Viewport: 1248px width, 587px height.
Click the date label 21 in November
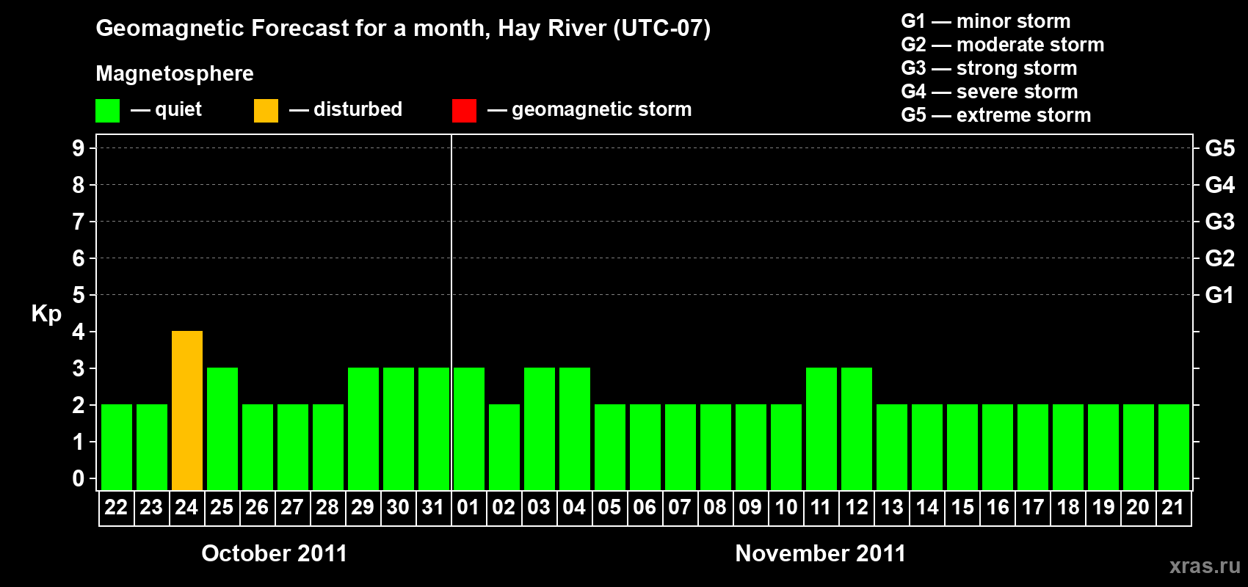click(1173, 507)
